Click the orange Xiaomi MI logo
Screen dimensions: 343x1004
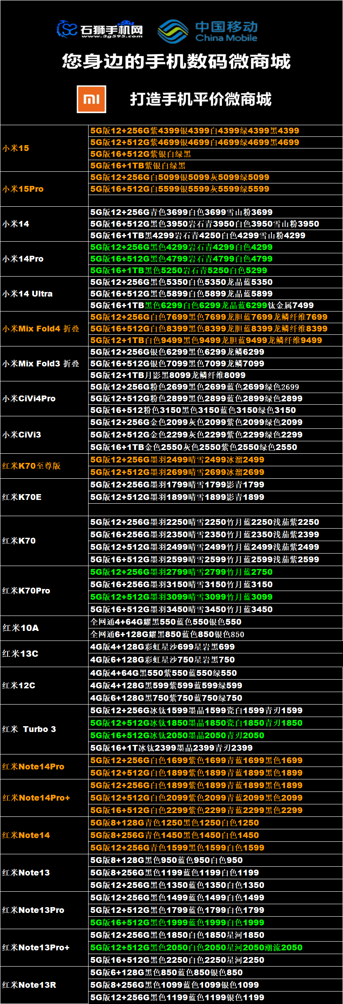[91, 99]
